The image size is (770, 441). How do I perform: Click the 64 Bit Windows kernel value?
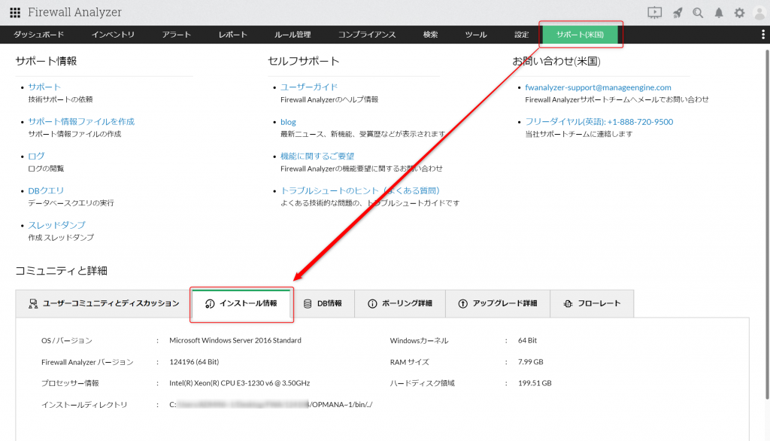click(527, 340)
